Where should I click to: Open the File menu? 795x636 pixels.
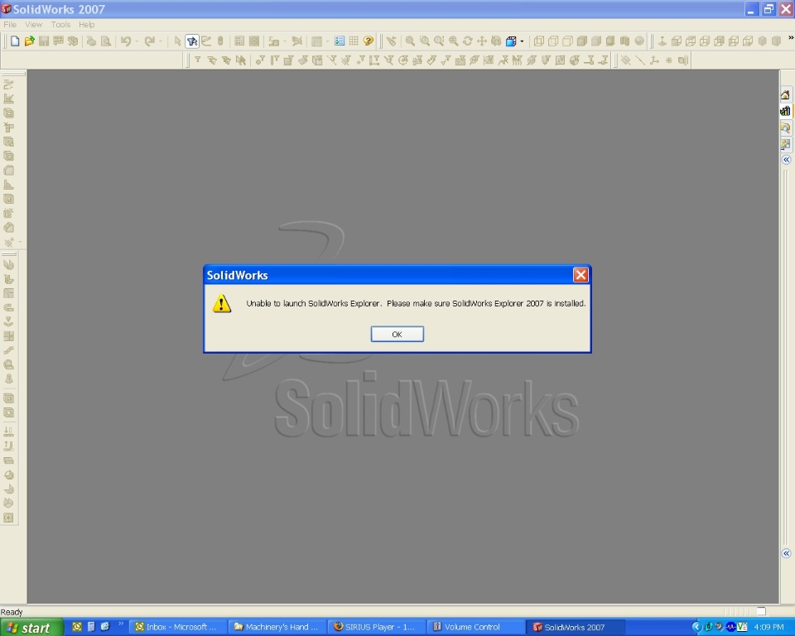[x=10, y=24]
